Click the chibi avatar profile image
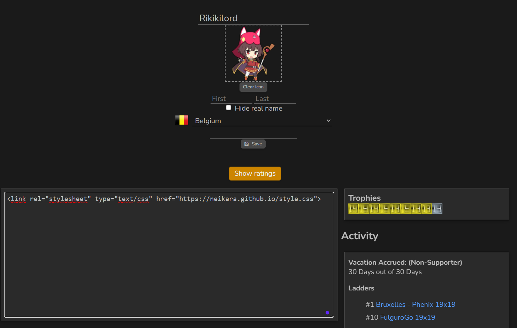 [253, 53]
